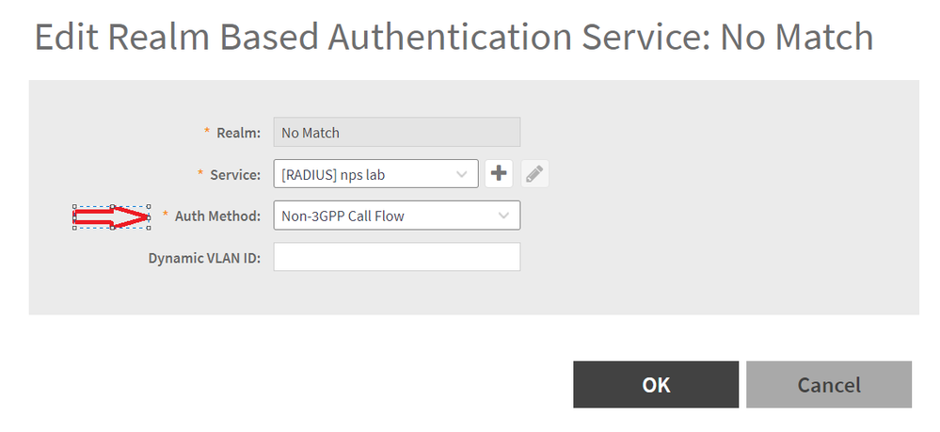Dismiss the dialog with the Cancel button
940x432 pixels.
829,385
